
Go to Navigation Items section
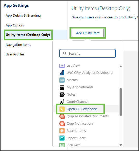pos(18,45)
